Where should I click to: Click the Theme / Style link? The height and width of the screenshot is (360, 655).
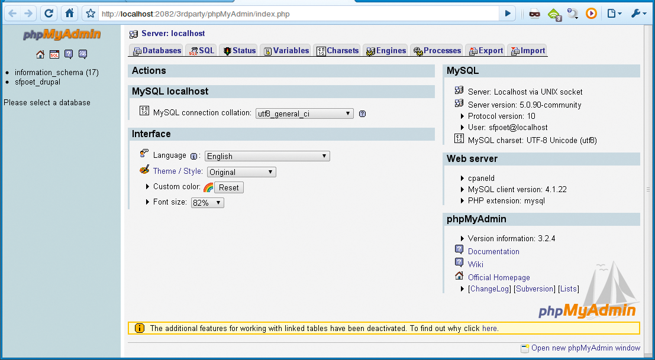coord(178,171)
